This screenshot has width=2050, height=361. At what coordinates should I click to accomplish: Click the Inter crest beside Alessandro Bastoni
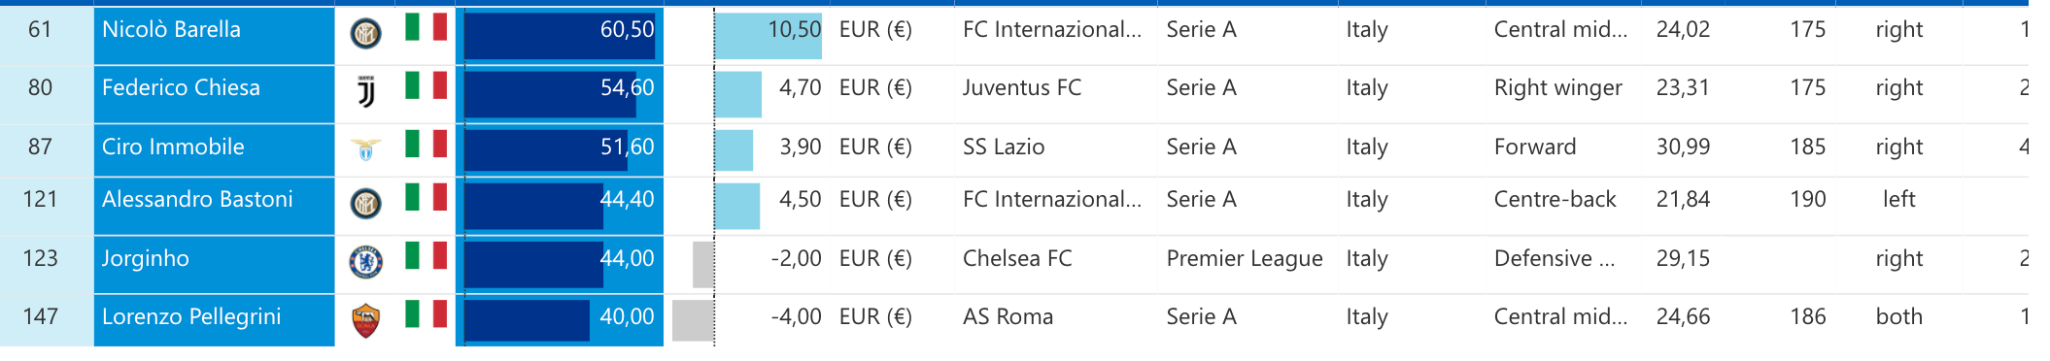point(365,204)
